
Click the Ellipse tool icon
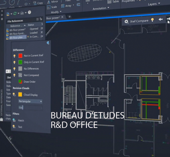26,4
